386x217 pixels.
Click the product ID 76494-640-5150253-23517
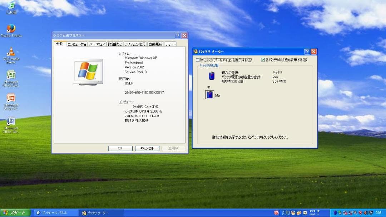tap(144, 93)
